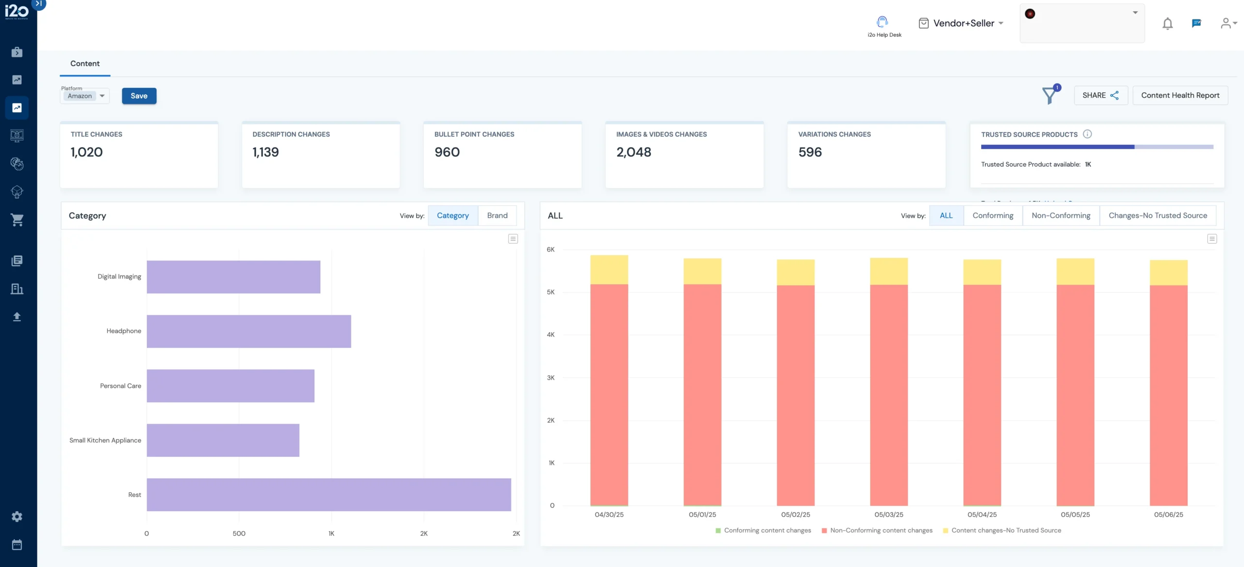
Task: Open the Platform Amazon dropdown
Action: pyautogui.click(x=85, y=96)
